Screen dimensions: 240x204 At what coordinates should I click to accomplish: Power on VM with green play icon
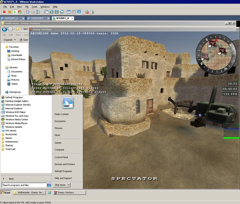coord(15,12)
